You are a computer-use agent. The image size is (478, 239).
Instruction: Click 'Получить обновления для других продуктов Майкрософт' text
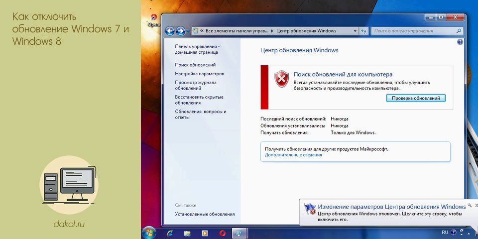point(326,149)
